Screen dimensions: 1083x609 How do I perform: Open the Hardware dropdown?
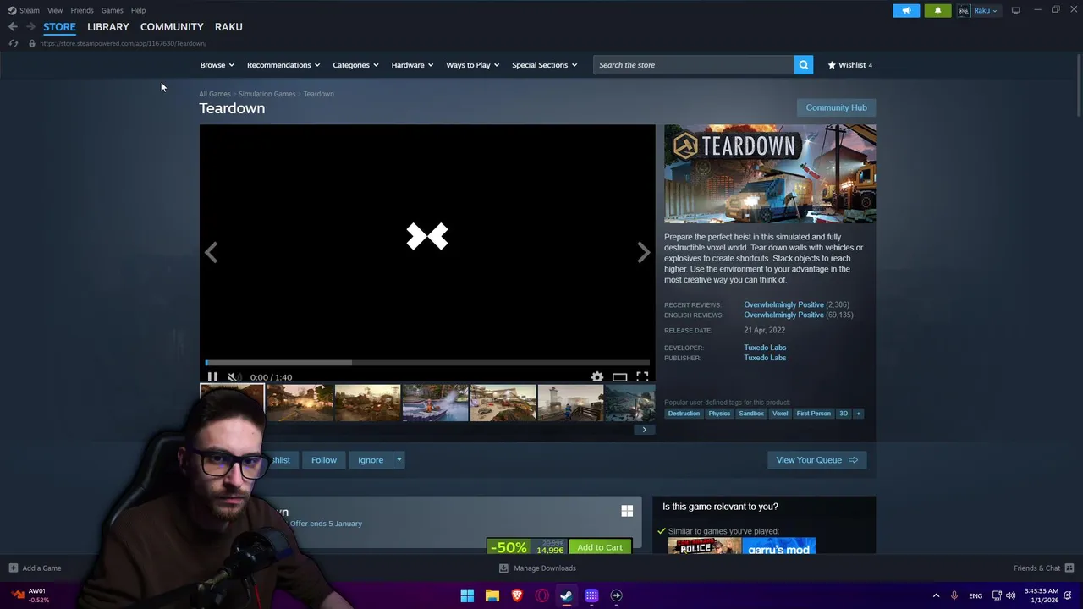412,65
